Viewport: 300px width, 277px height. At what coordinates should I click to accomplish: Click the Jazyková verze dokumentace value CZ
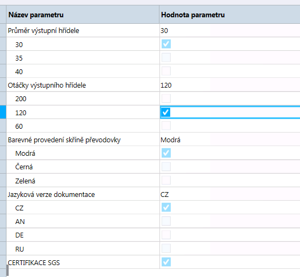164,195
